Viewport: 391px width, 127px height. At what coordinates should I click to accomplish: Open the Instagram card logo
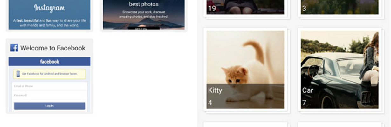tap(49, 8)
